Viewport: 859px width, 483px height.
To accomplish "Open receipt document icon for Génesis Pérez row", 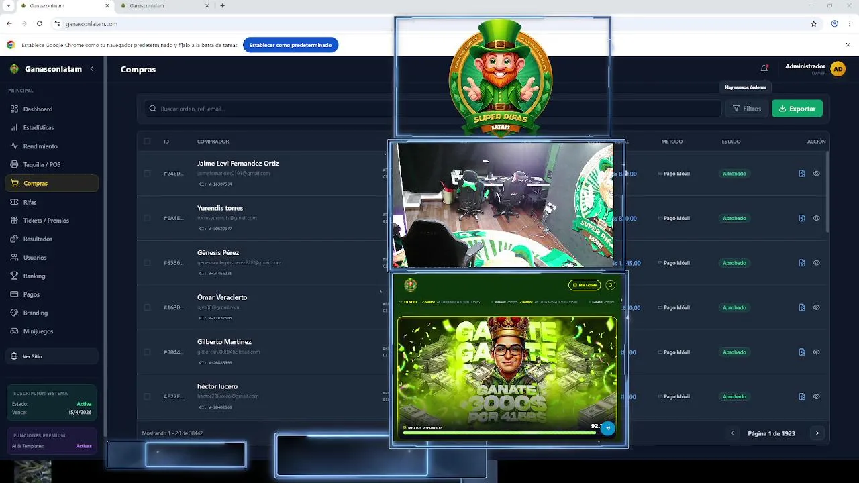I will point(802,263).
